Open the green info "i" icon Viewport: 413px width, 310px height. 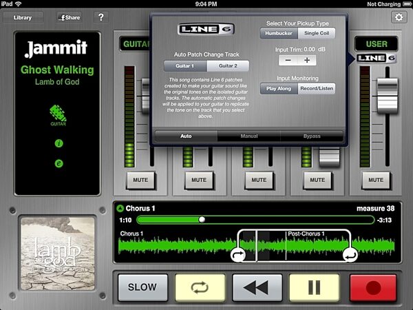pyautogui.click(x=59, y=143)
